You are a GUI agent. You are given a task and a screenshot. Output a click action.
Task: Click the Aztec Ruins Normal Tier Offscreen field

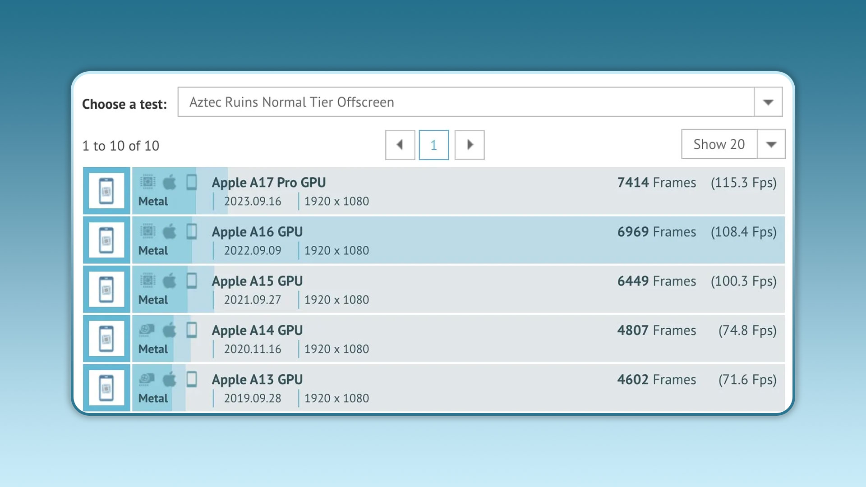tap(466, 102)
